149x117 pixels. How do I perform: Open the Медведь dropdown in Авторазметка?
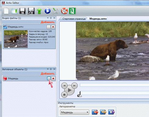74,112
